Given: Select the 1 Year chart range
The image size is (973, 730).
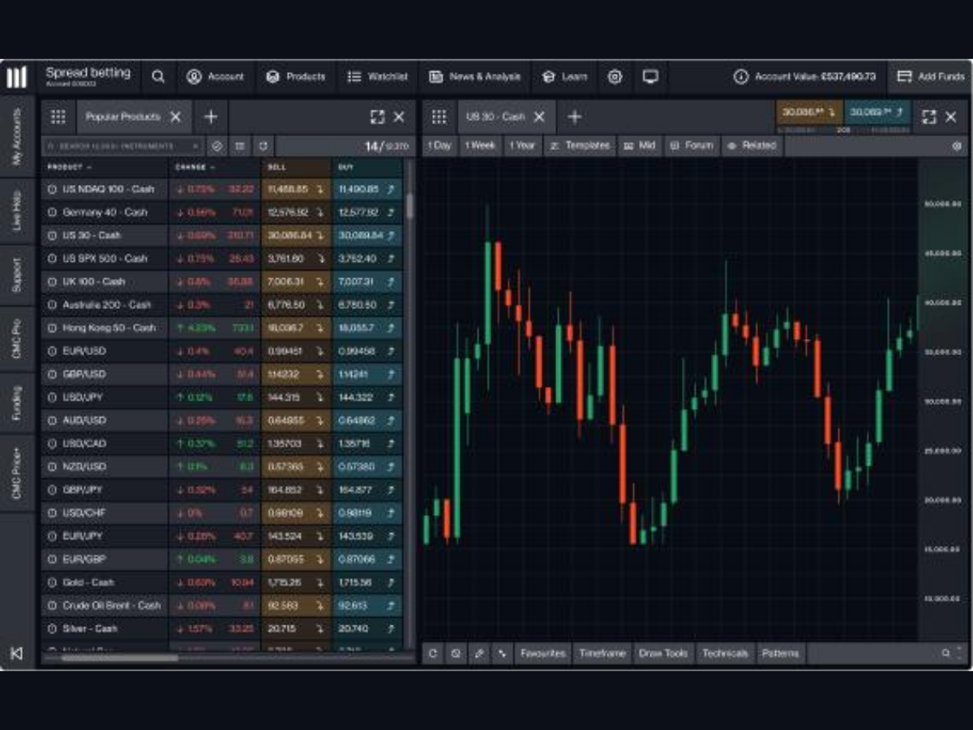Looking at the screenshot, I should click(x=522, y=146).
